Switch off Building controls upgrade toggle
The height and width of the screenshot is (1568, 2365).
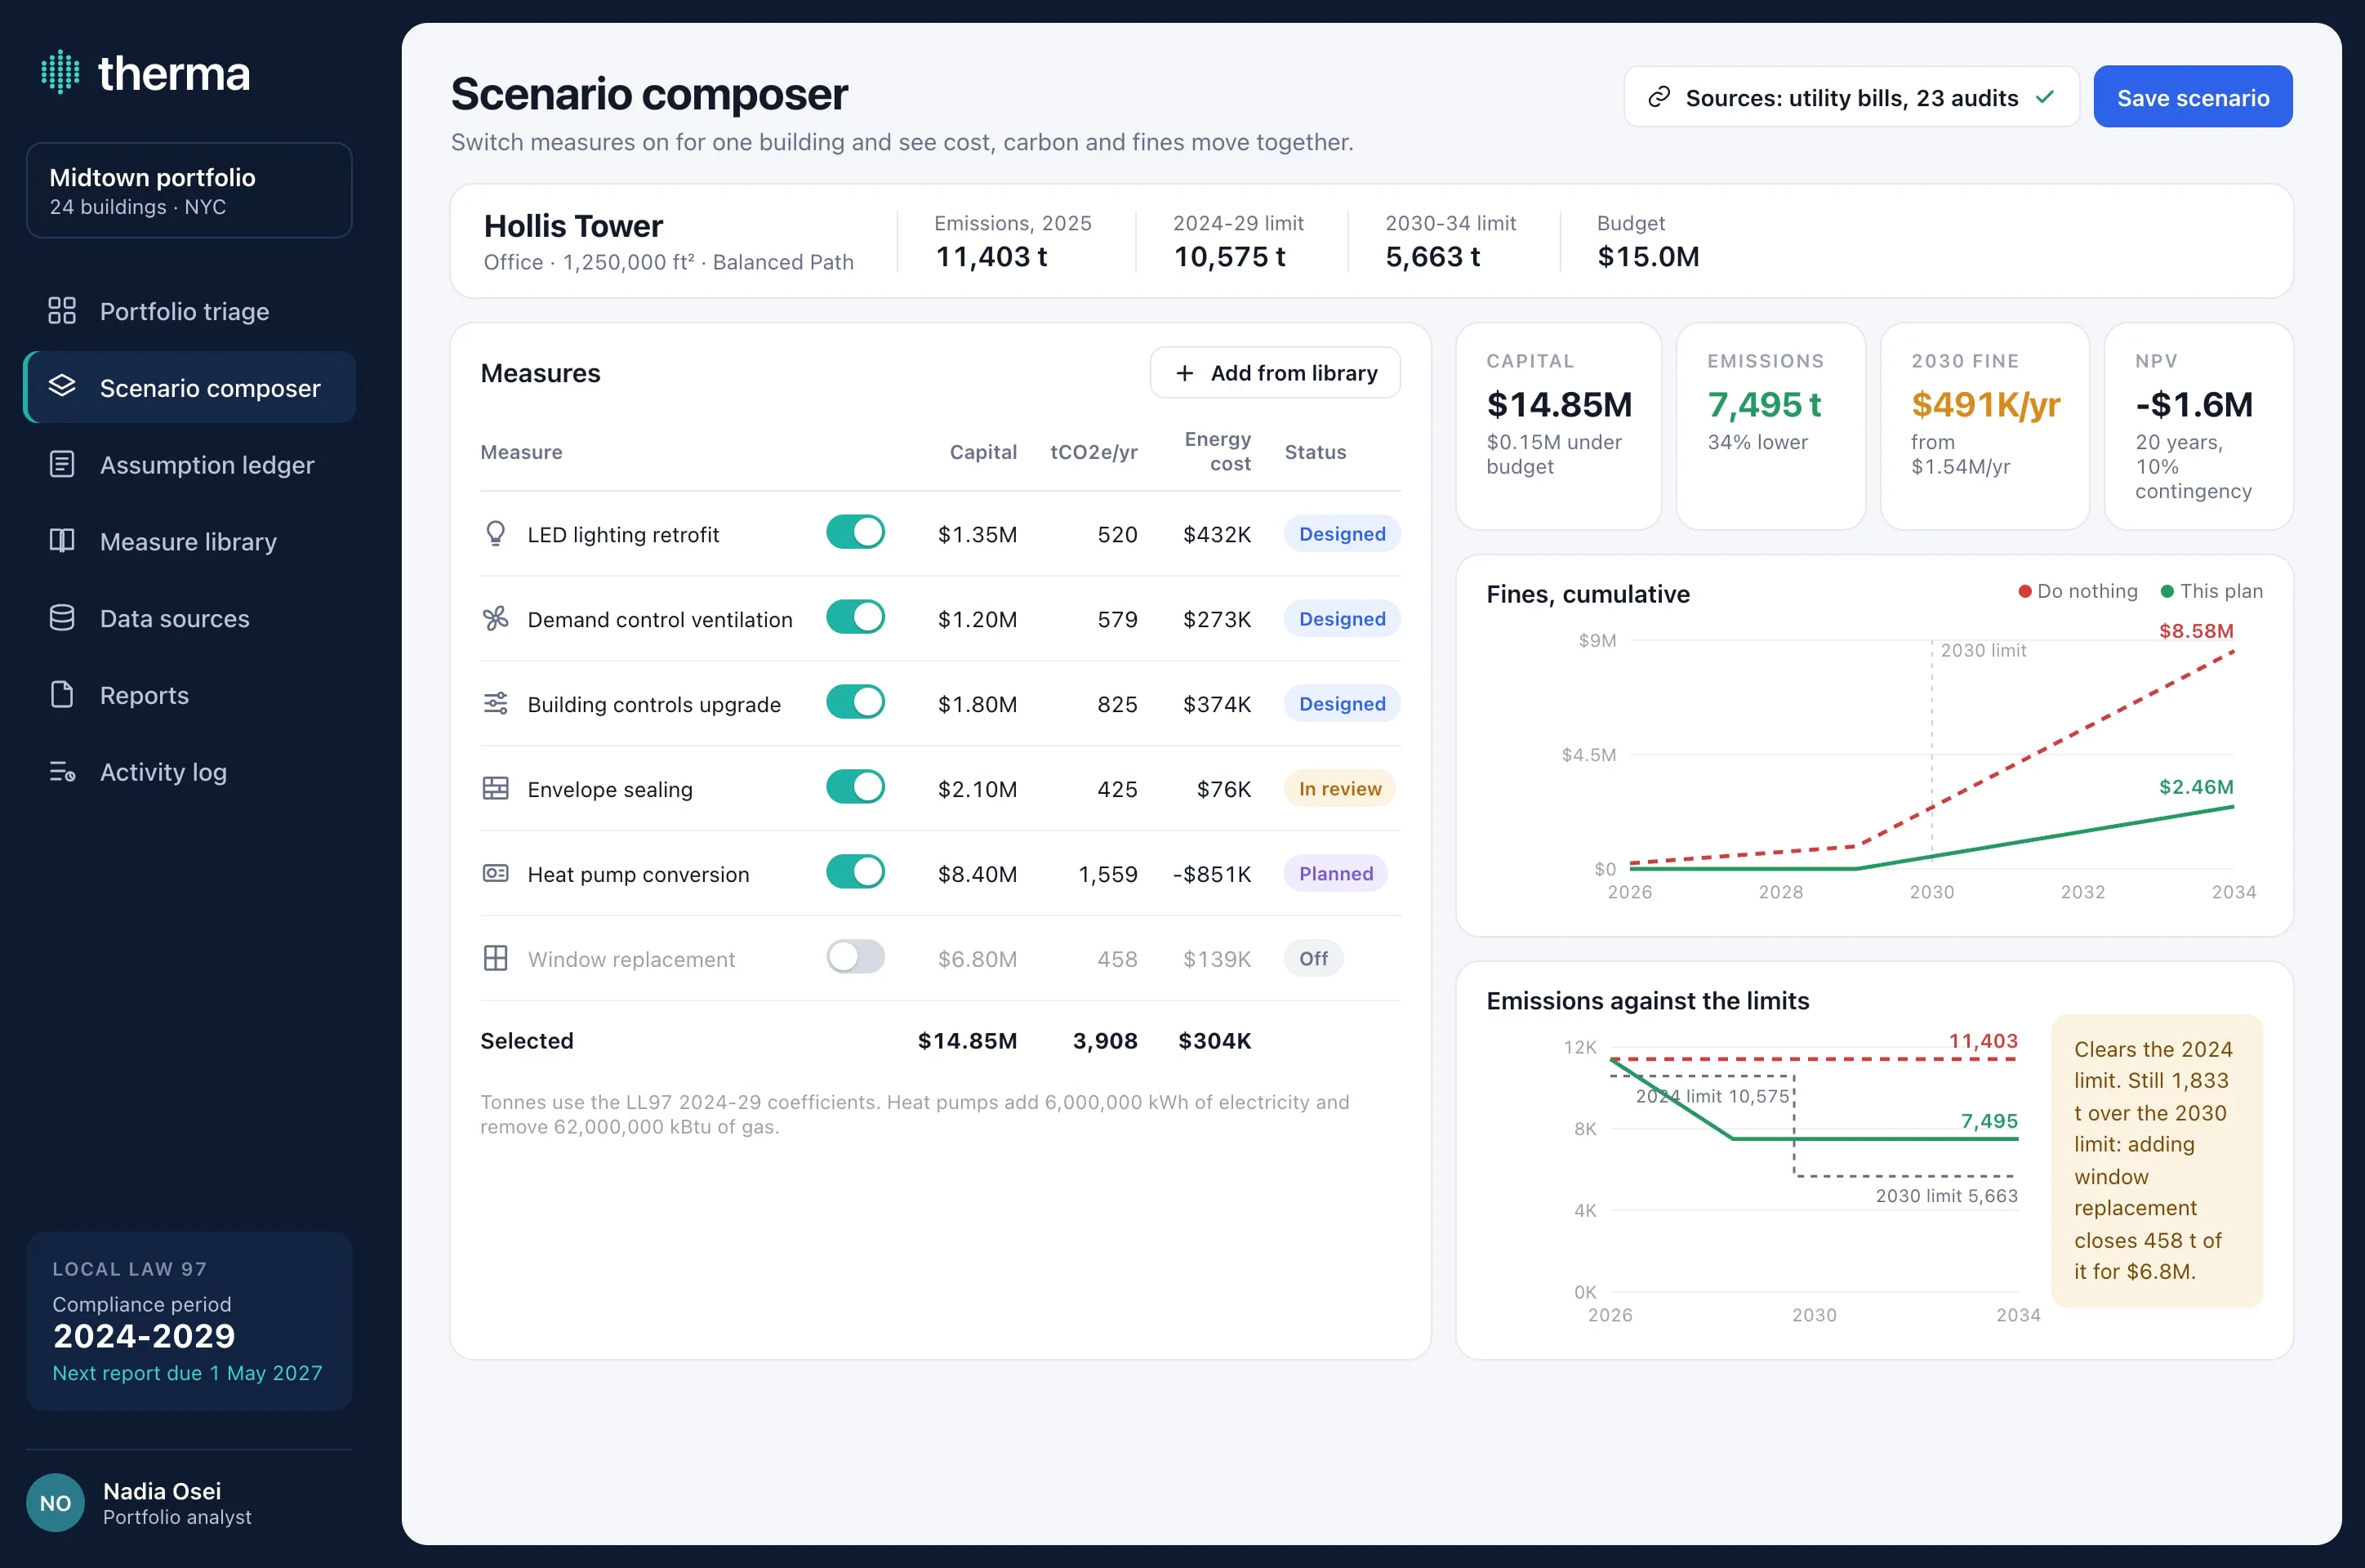[855, 703]
